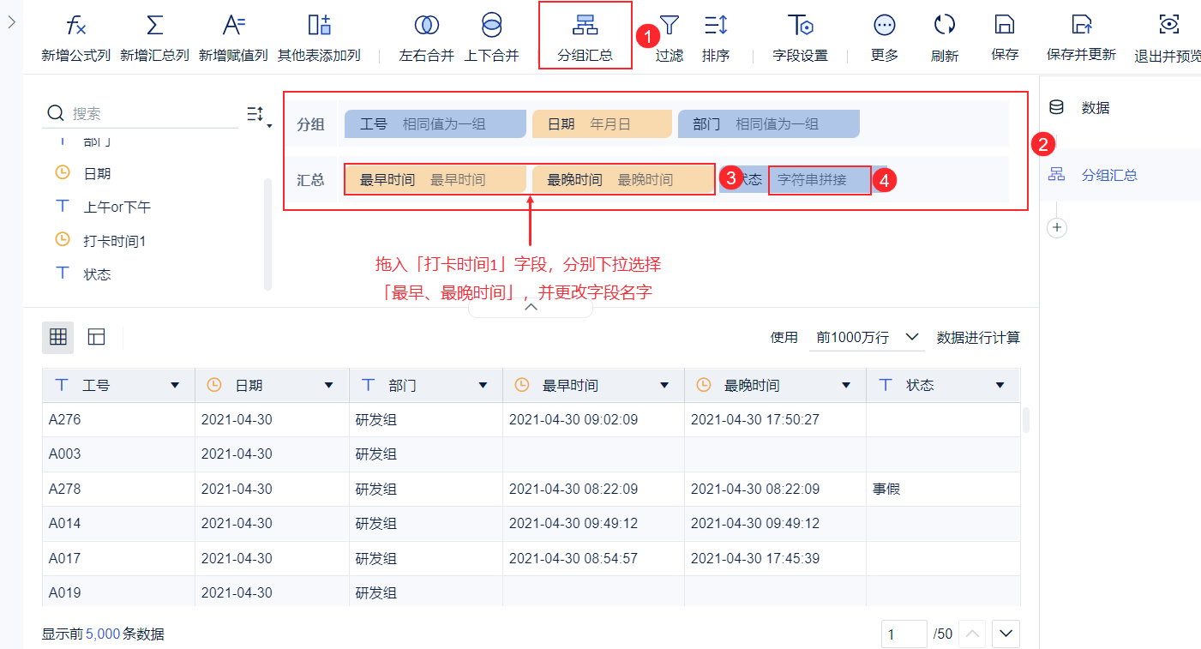This screenshot has width=1201, height=649.
Task: Click cell A276 in the 工号 column
Action: coord(118,419)
